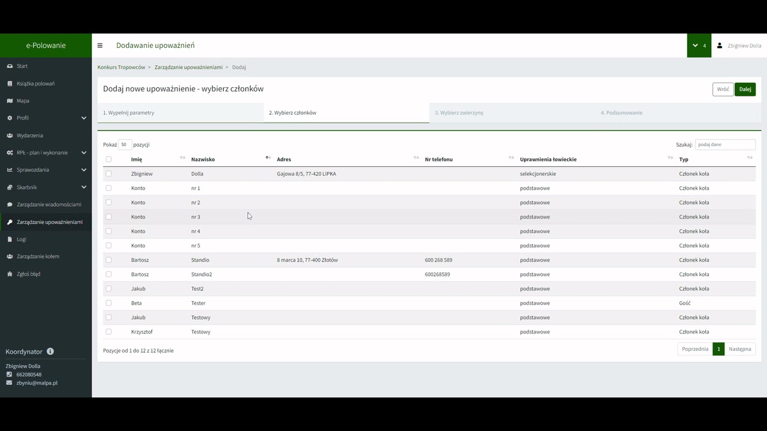Select step 4 Podsumowanie tab
The image size is (767, 431).
point(678,113)
